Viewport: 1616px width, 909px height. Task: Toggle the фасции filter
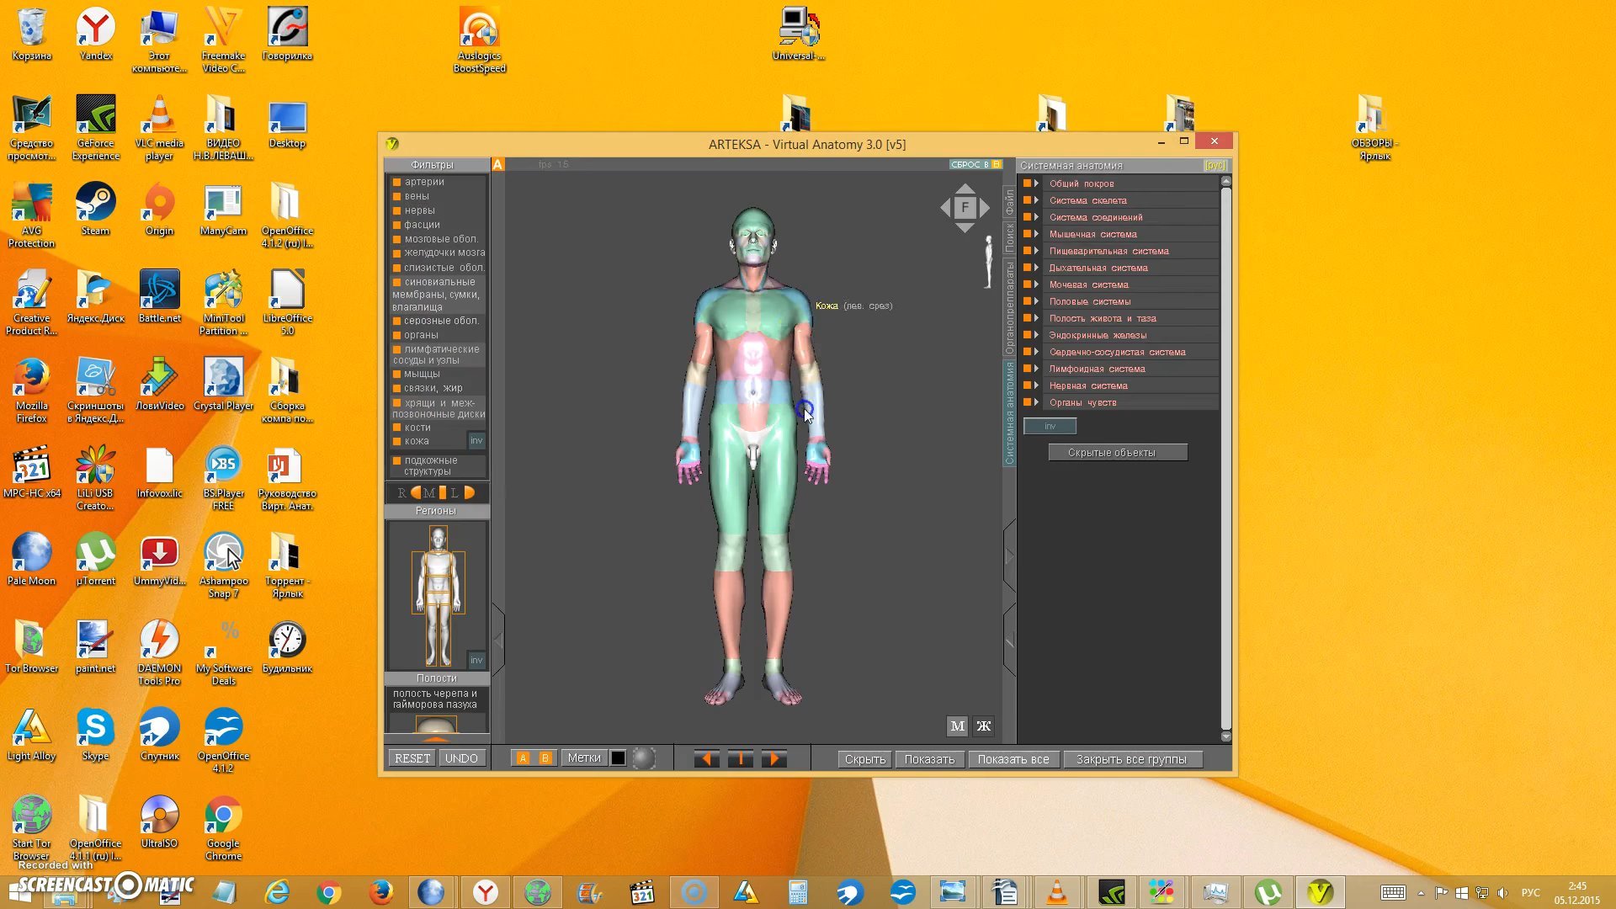pos(396,225)
